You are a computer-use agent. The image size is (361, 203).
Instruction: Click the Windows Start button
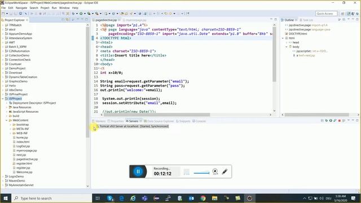click(6, 198)
